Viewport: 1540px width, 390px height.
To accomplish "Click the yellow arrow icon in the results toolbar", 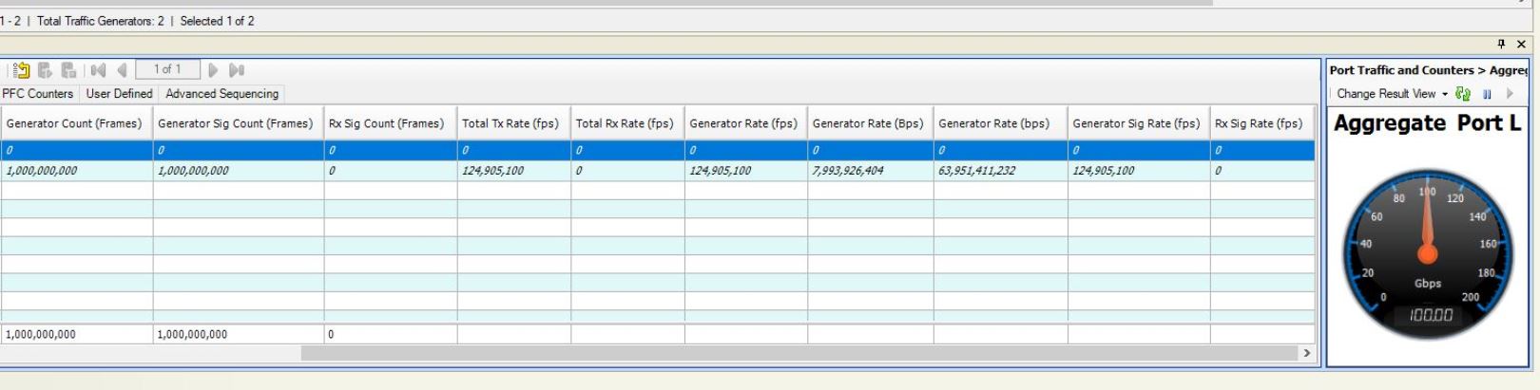I will tap(22, 70).
